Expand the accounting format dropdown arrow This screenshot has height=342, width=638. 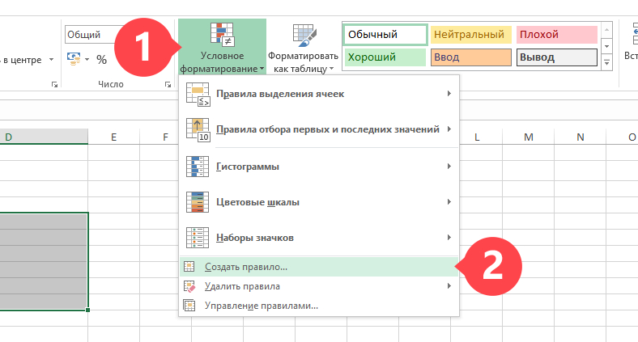[87, 59]
